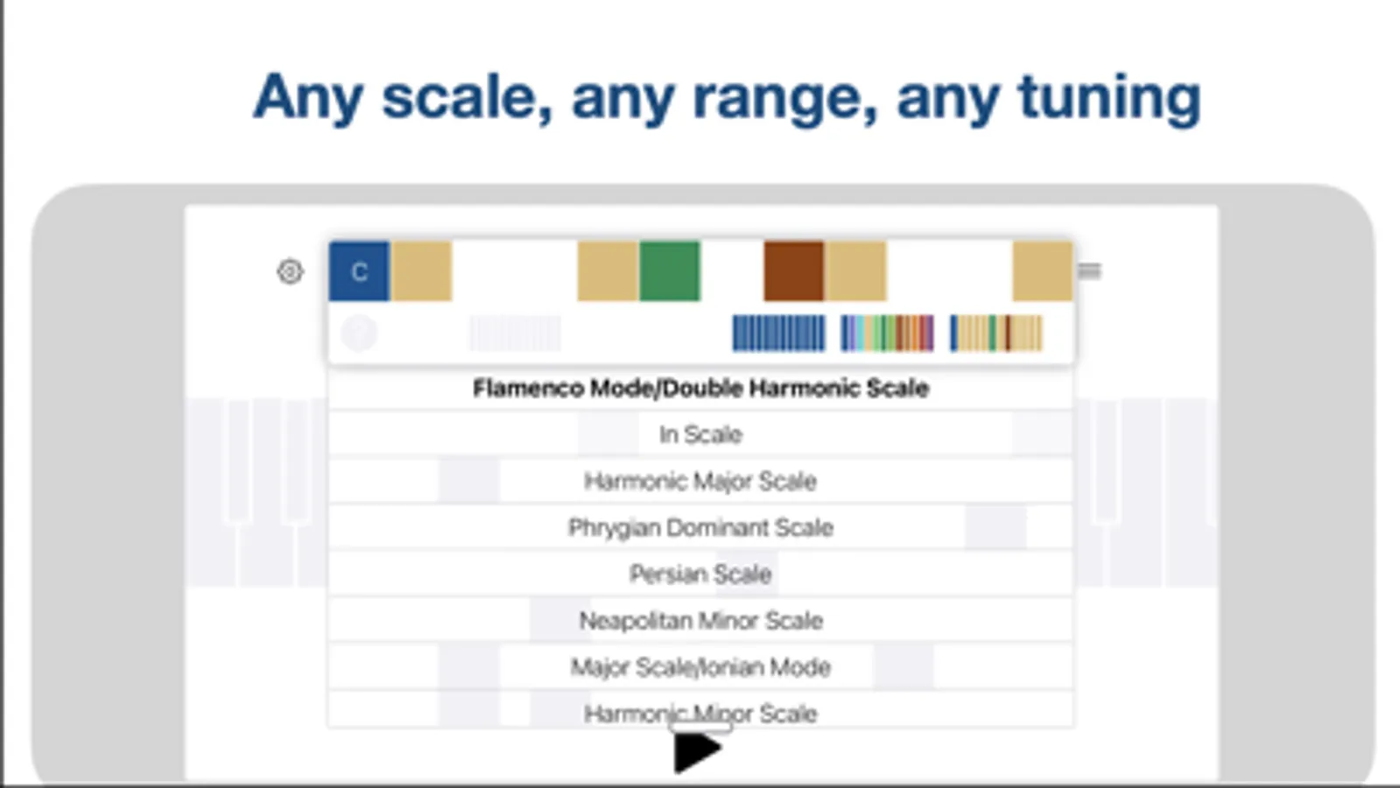The width and height of the screenshot is (1400, 788).
Task: Click the tan swatch next to C
Action: [421, 271]
